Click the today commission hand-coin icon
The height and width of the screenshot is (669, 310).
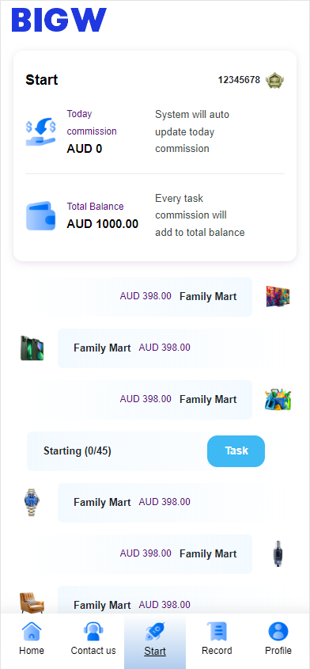41,132
